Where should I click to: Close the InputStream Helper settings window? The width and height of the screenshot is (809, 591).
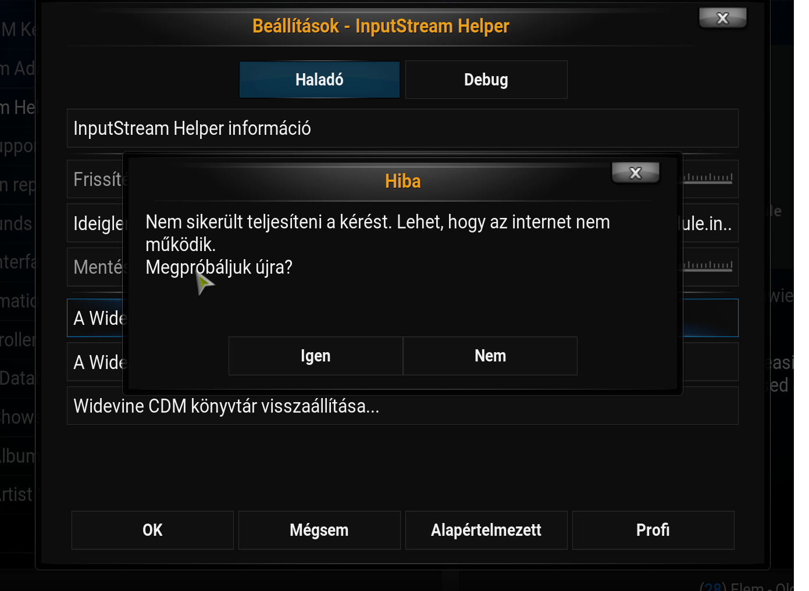click(722, 18)
